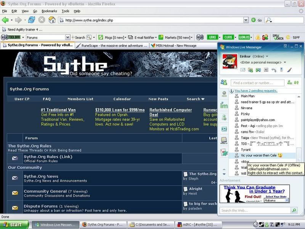Click the Messenger green butterfly icon
The image size is (305, 229).
point(258,70)
